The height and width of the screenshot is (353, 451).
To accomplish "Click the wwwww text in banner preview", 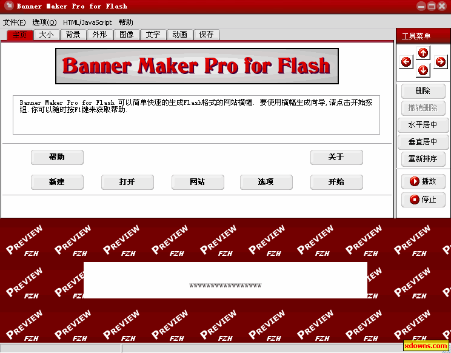I will tap(225, 286).
